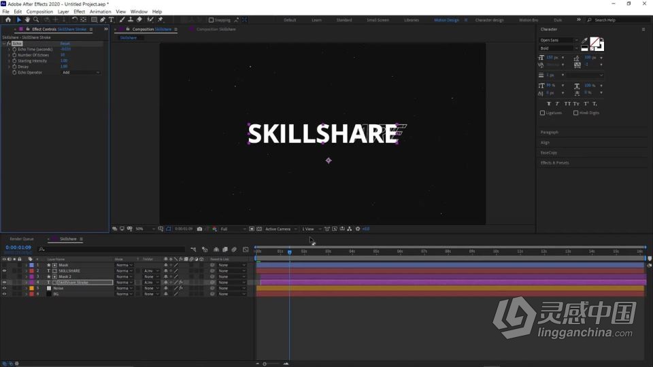Toggle visibility of the Noise layer
This screenshot has width=653, height=367.
tap(4, 288)
